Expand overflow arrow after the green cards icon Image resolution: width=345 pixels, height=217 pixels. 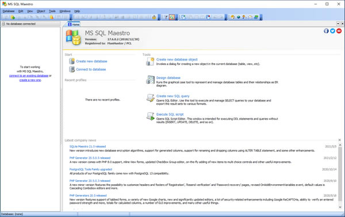pos(261,17)
